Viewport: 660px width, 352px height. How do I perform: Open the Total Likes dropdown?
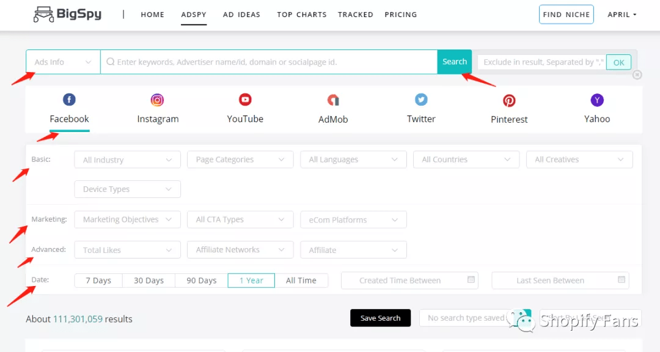click(x=128, y=250)
